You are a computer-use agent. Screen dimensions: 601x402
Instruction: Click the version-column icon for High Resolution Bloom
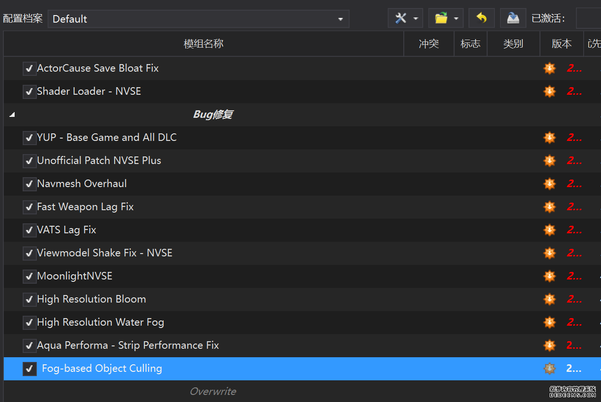(x=550, y=299)
